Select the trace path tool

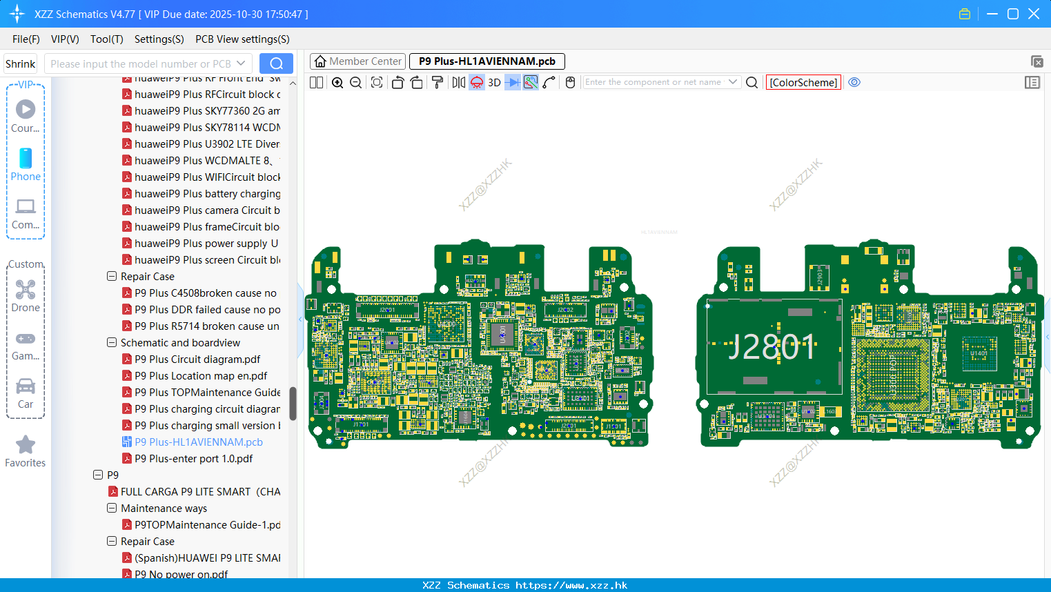tap(549, 83)
